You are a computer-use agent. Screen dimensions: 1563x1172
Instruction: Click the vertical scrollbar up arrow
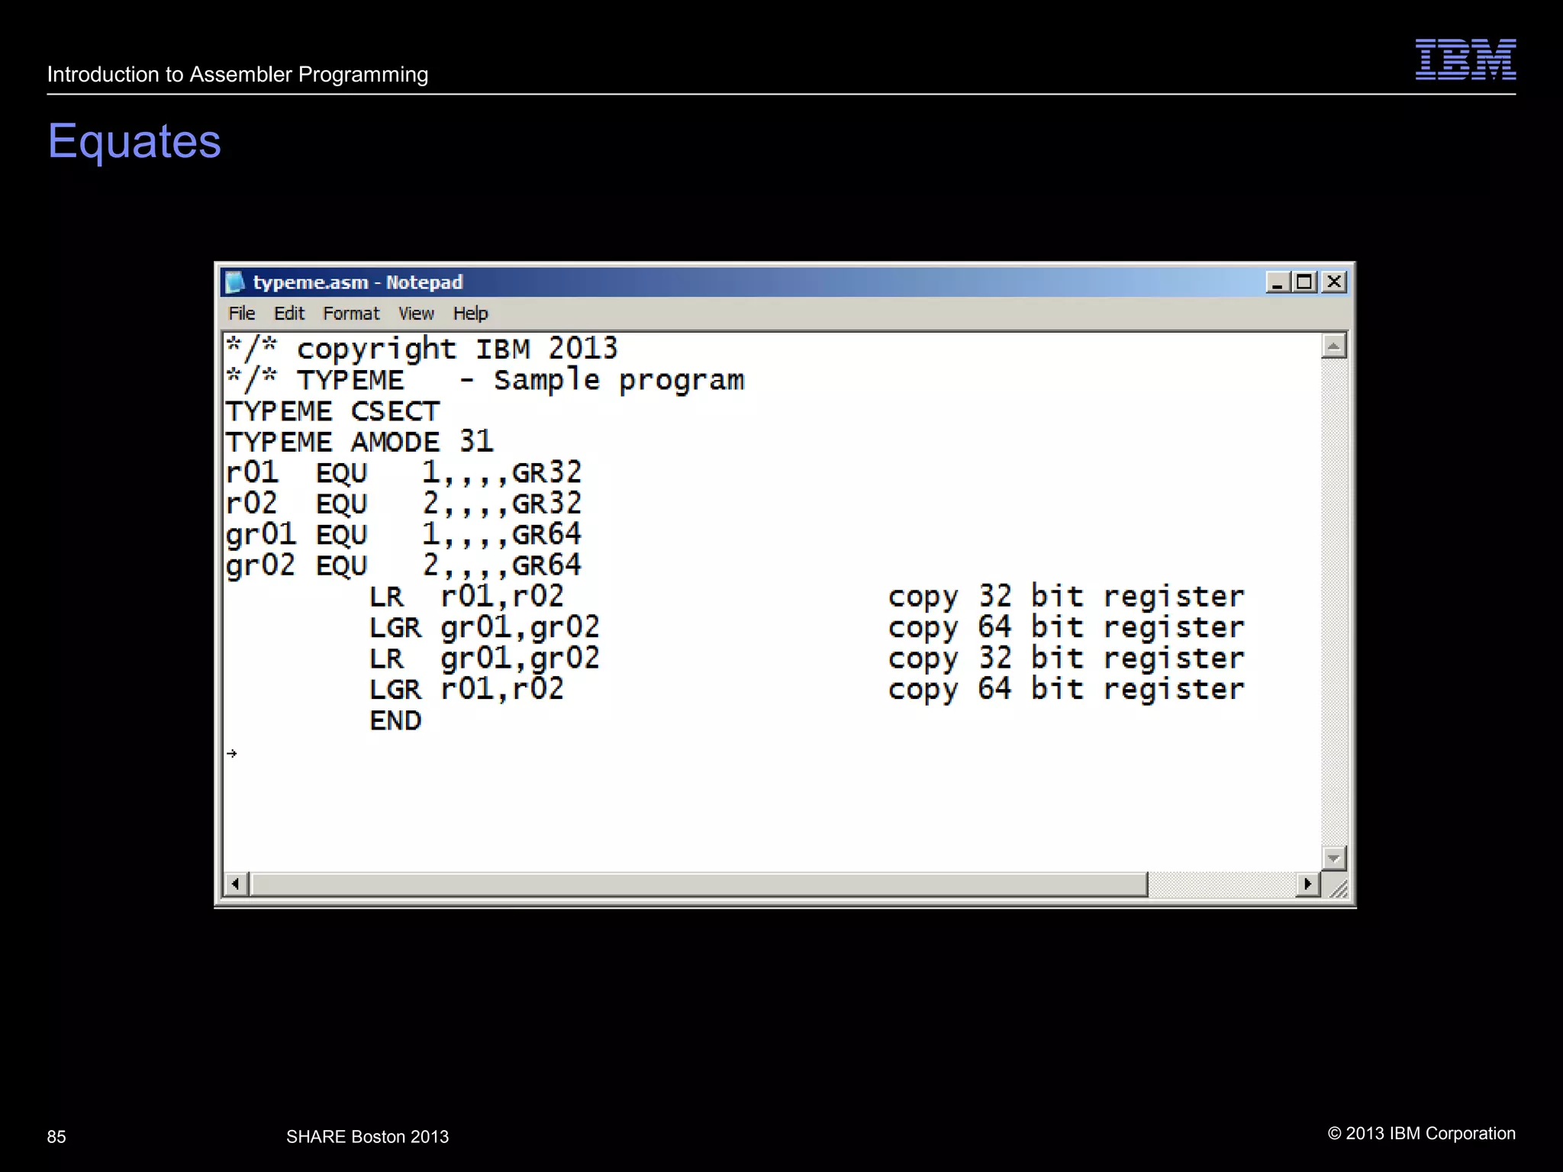pos(1333,346)
